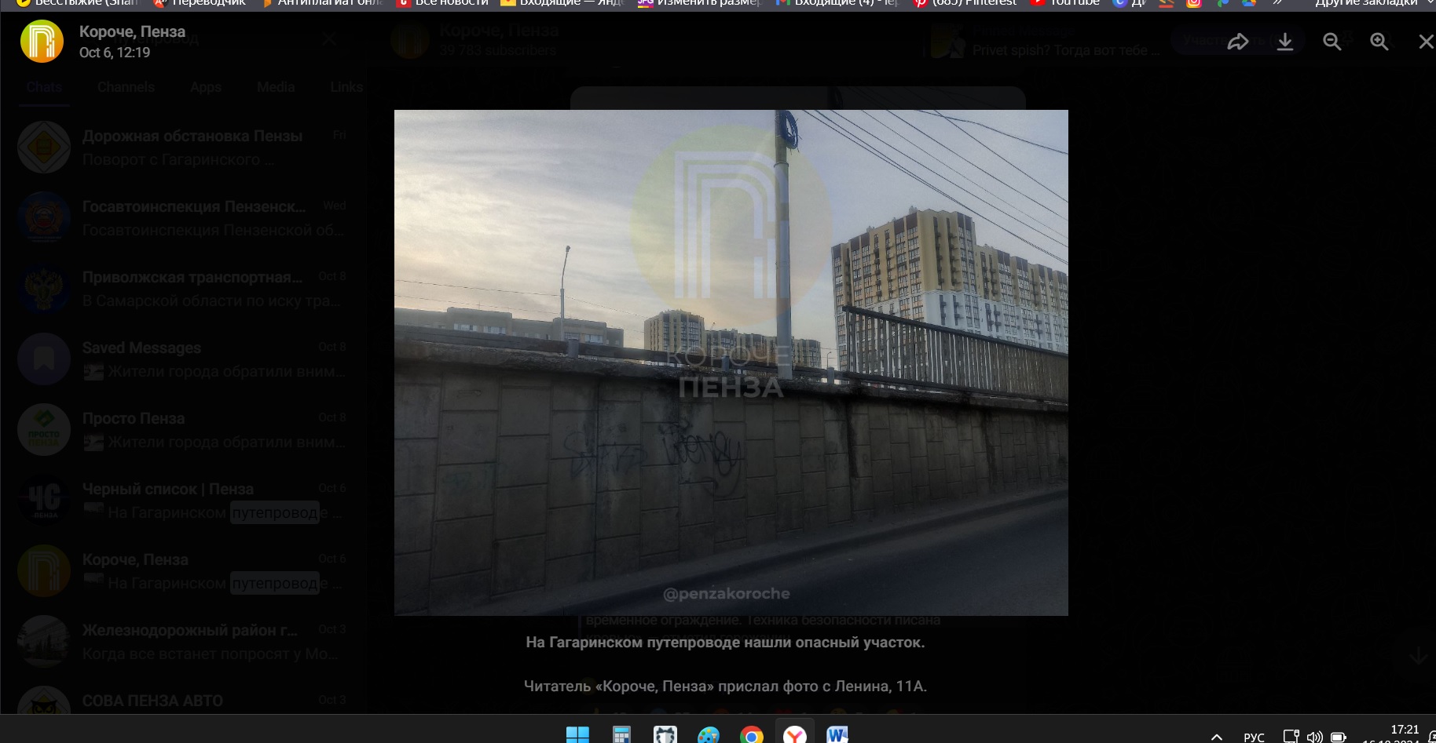Launch Calculator from the taskbar
This screenshot has height=743, width=1436.
point(621,734)
